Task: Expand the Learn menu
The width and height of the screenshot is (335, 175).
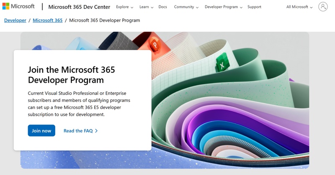Action: point(146,7)
